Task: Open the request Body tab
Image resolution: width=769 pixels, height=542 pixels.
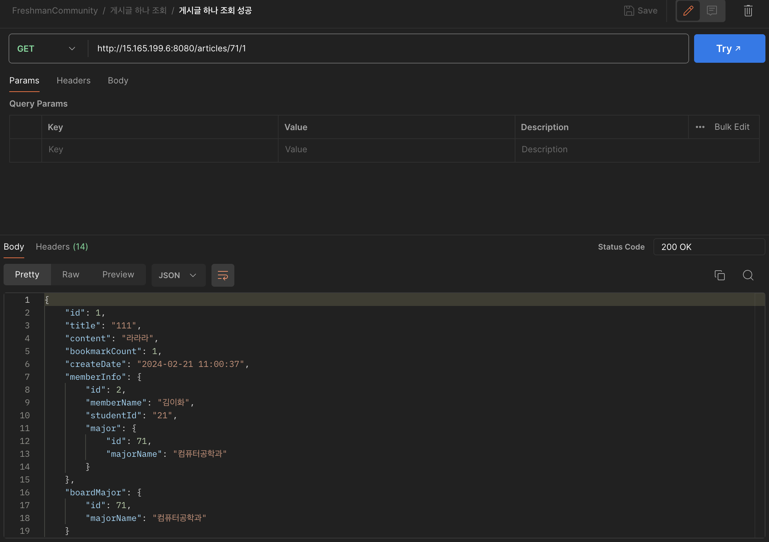Action: 118,81
